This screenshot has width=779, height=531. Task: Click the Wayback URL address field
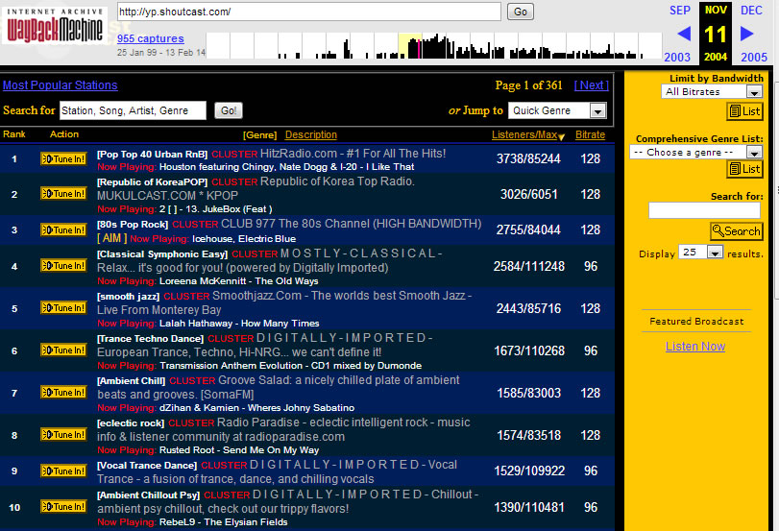pos(308,12)
